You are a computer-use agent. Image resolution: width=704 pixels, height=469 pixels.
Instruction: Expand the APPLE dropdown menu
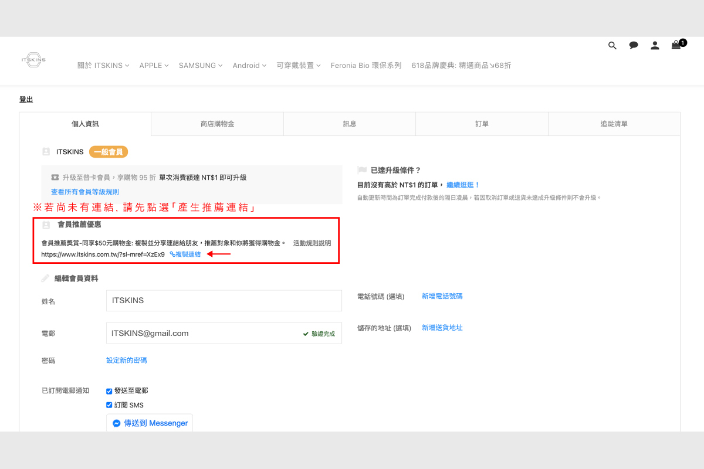154,65
